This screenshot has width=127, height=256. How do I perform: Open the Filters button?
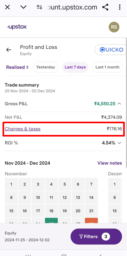(x=96, y=237)
